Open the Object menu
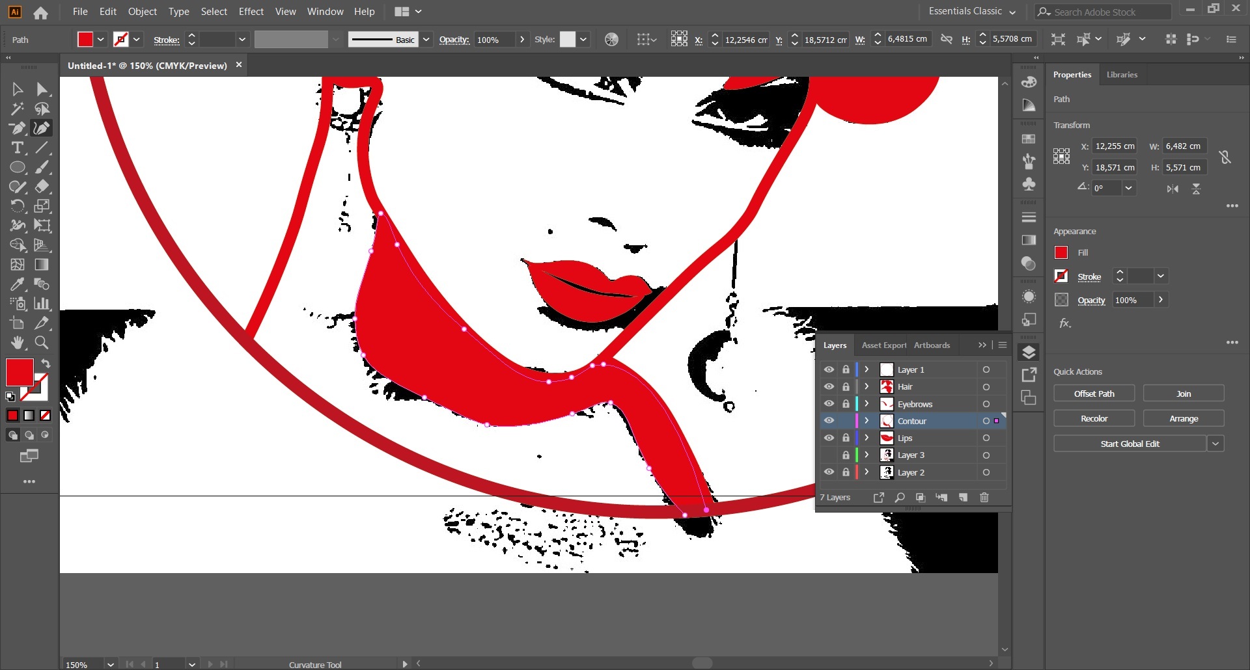 tap(143, 12)
